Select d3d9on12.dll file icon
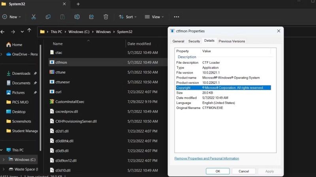This screenshot has height=177, width=316. pos(52,160)
